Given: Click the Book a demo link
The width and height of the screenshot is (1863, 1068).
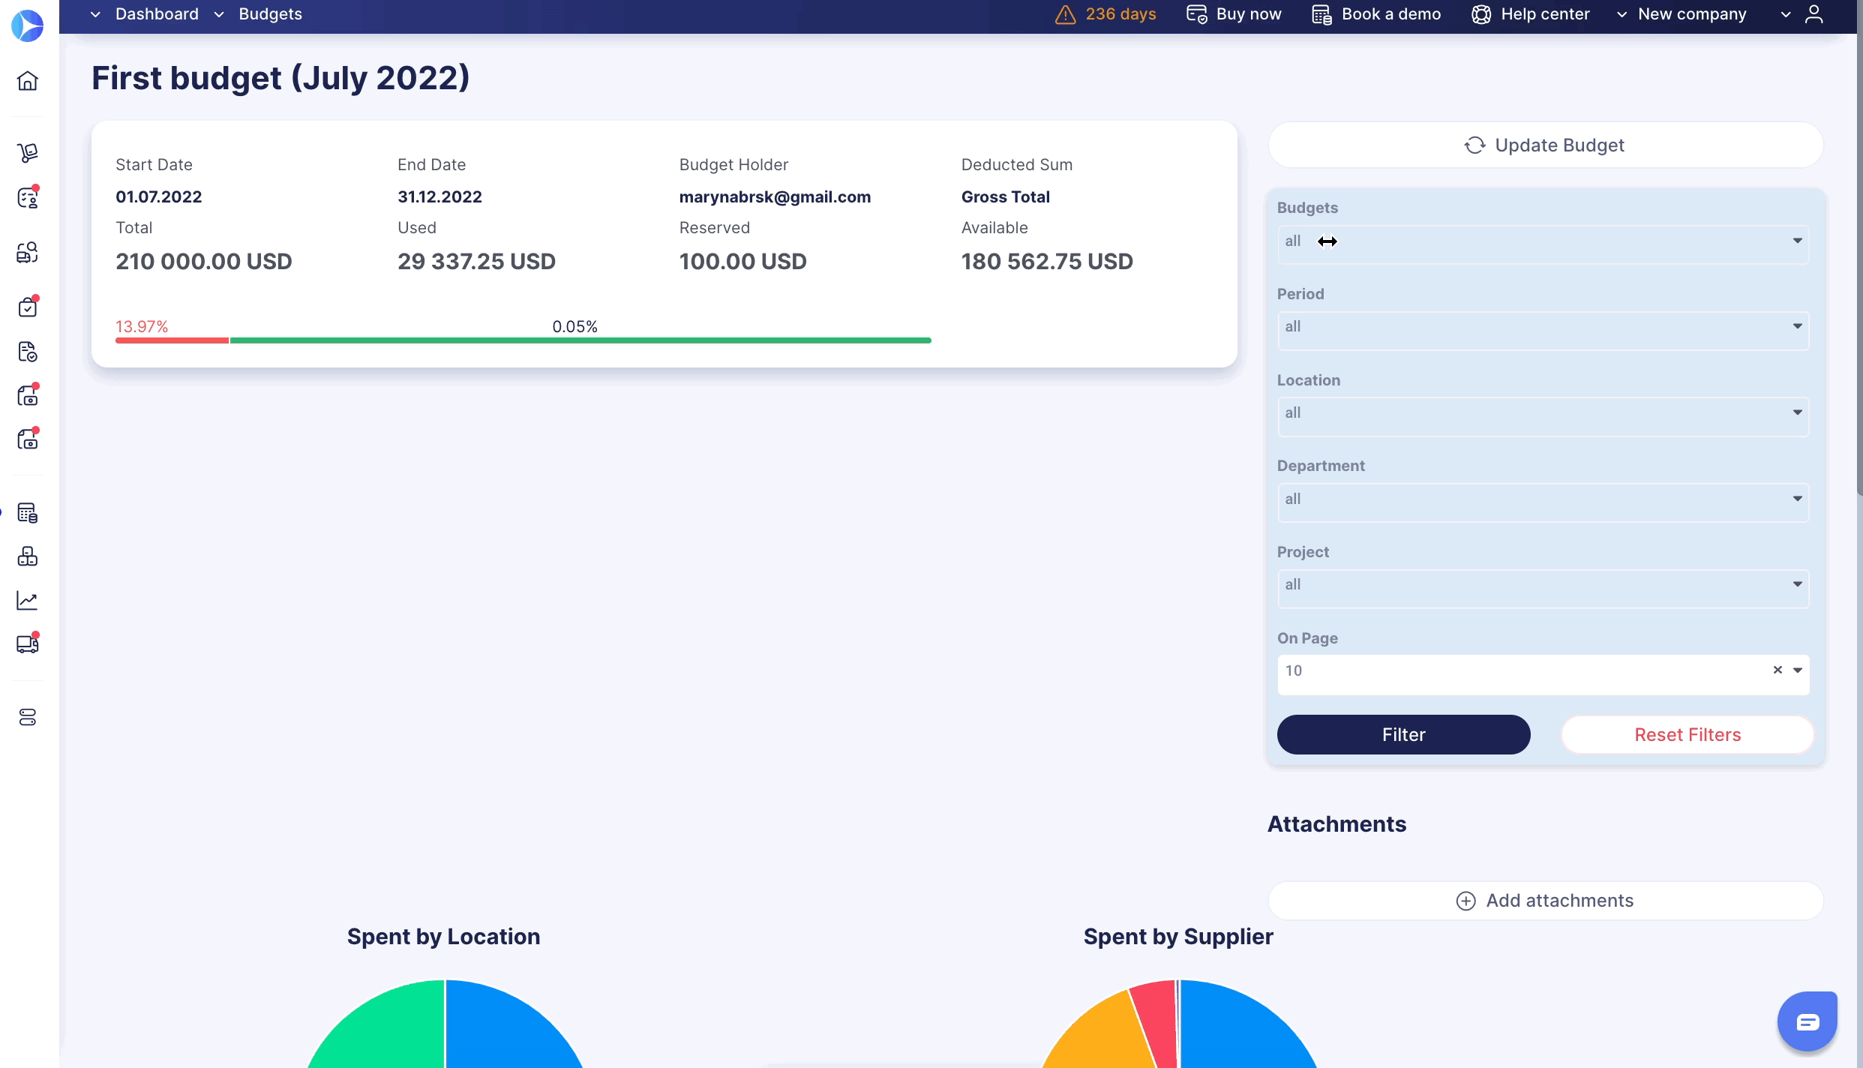Looking at the screenshot, I should [1391, 14].
